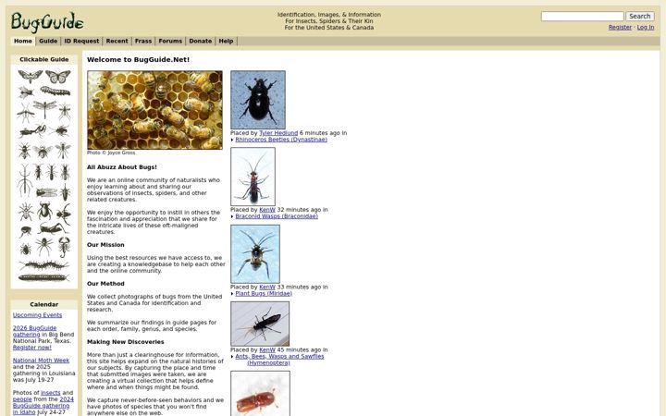
Task: Open Ants, Bees, Wasps and Sawflies link
Action: pyautogui.click(x=279, y=360)
